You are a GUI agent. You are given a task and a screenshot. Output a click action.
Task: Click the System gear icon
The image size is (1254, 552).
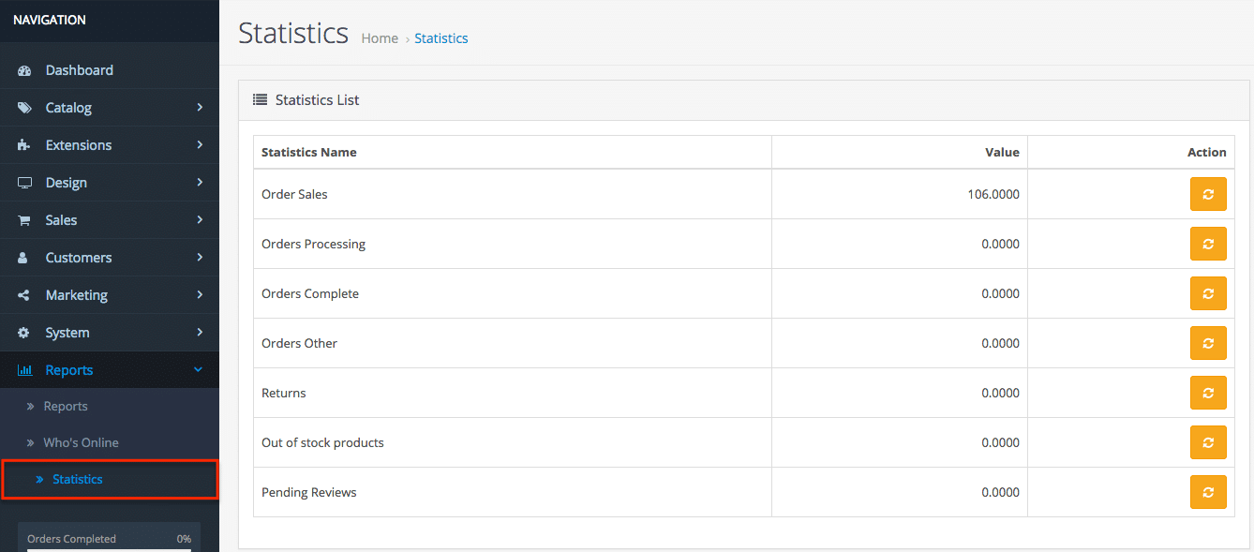[24, 333]
